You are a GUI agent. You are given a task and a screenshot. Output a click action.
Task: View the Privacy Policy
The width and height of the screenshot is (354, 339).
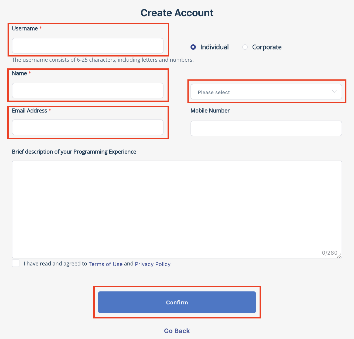click(153, 264)
